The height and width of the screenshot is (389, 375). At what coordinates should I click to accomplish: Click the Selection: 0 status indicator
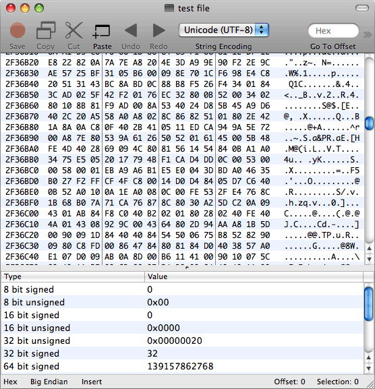pyautogui.click(x=337, y=382)
